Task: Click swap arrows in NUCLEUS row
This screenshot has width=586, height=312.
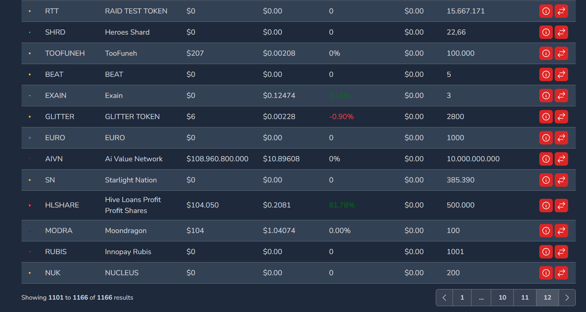Action: click(x=561, y=273)
